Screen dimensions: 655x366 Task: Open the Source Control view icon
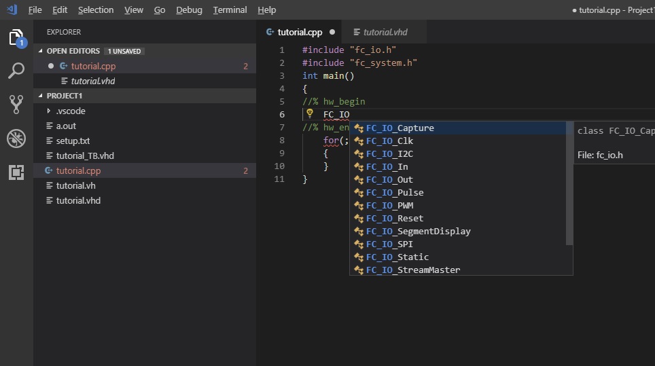(16, 104)
